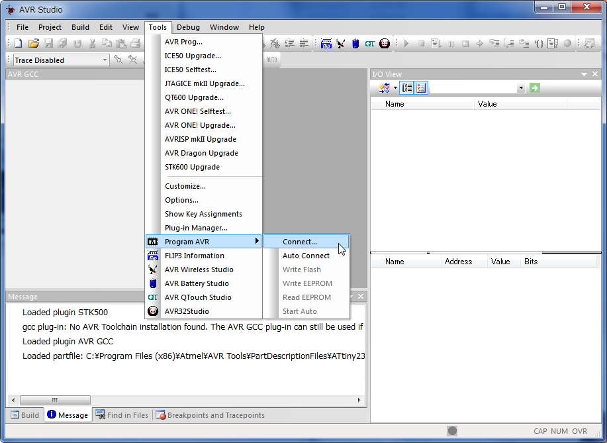Choose AVR Prog... from the Tools menu
607x443 pixels.
click(204, 42)
